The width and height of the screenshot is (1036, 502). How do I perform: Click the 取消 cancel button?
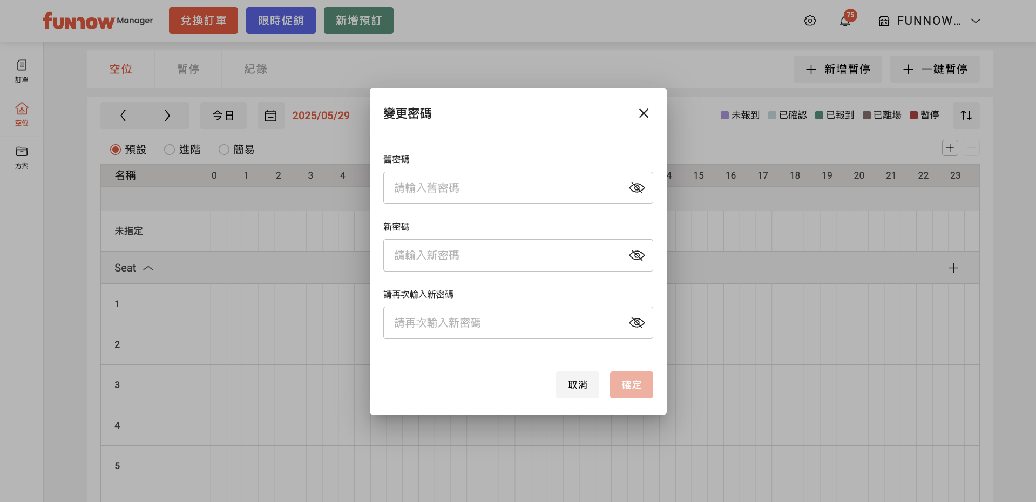coord(577,385)
